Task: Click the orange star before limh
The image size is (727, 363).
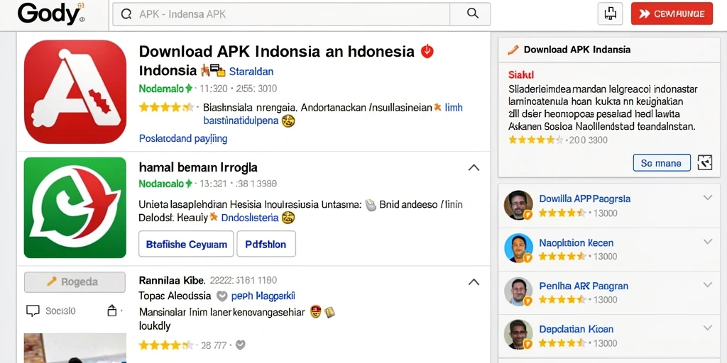Action: [437, 108]
